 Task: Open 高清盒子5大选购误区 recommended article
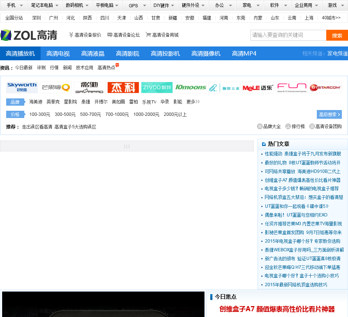coord(75,127)
